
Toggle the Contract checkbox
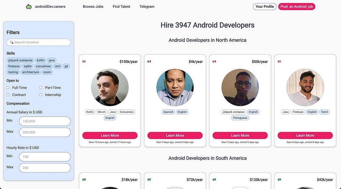pos(8,95)
